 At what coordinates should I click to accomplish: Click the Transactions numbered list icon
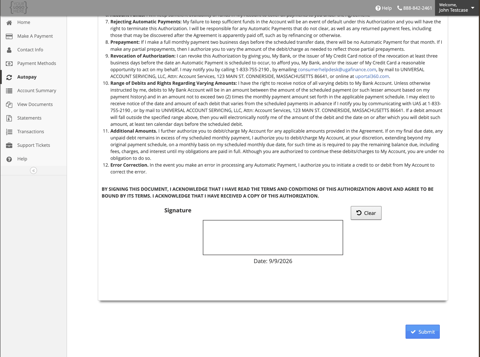[x=9, y=132]
